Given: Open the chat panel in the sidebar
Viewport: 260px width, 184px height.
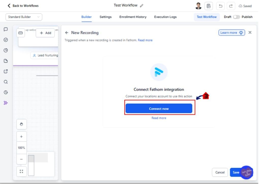Looking at the screenshot, I should tap(6, 29).
